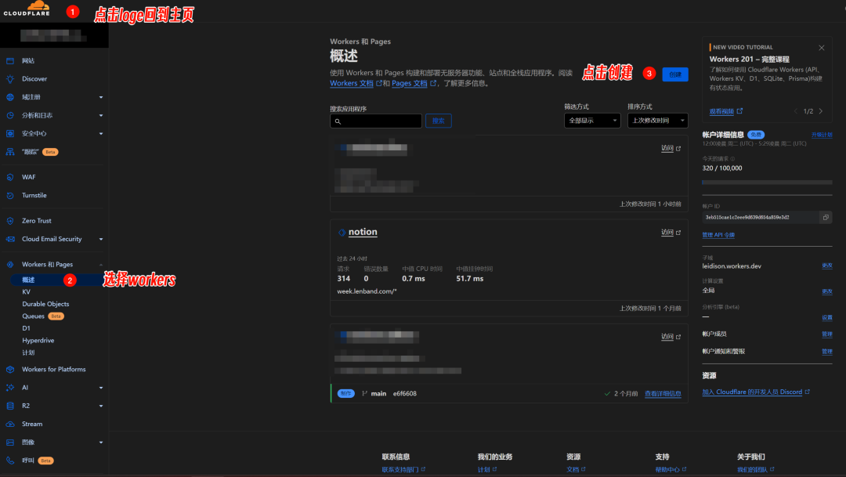
Task: Open the Discover section via its compass icon
Action: [x=11, y=78]
